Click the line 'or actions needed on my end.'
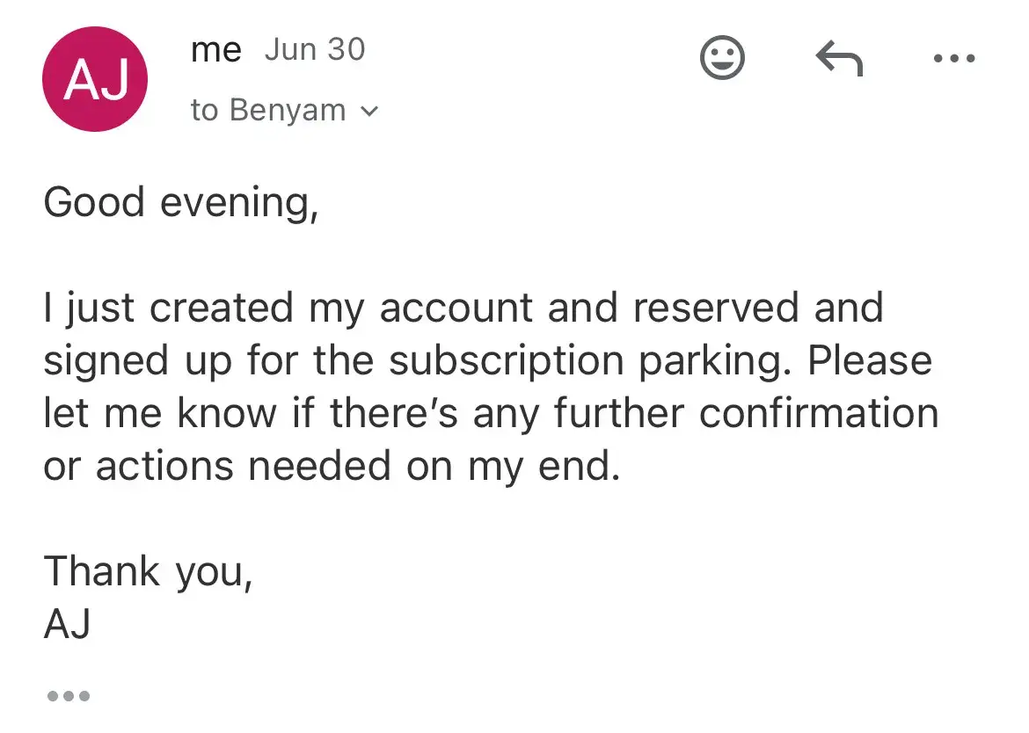The image size is (1029, 733). [x=332, y=466]
